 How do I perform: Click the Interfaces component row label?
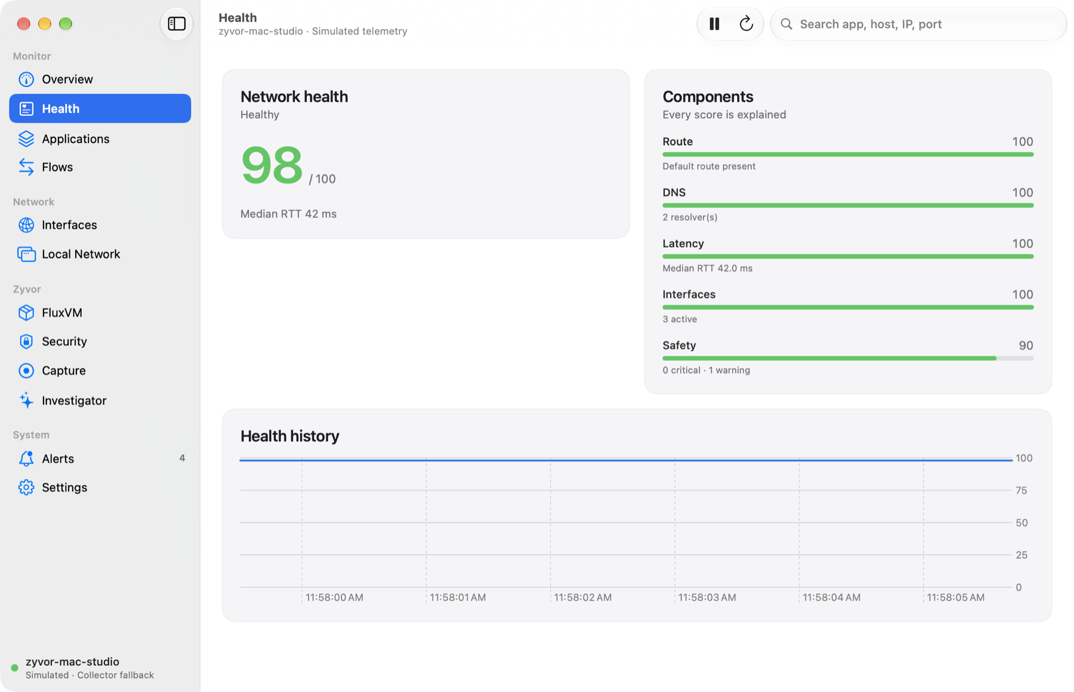689,294
